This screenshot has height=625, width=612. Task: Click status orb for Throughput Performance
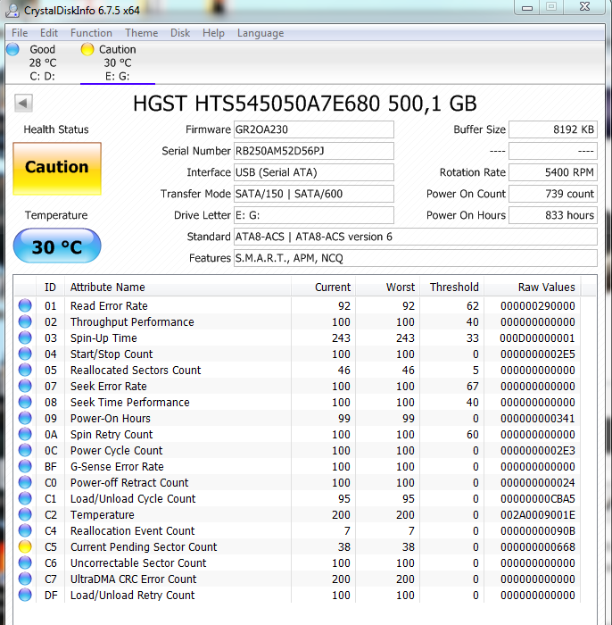point(25,321)
